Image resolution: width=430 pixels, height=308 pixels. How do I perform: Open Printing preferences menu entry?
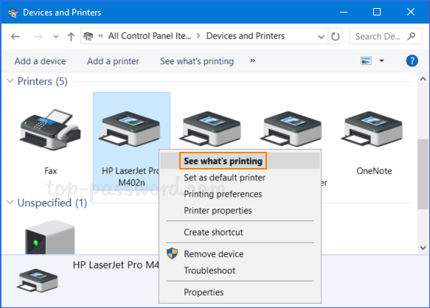tap(223, 194)
